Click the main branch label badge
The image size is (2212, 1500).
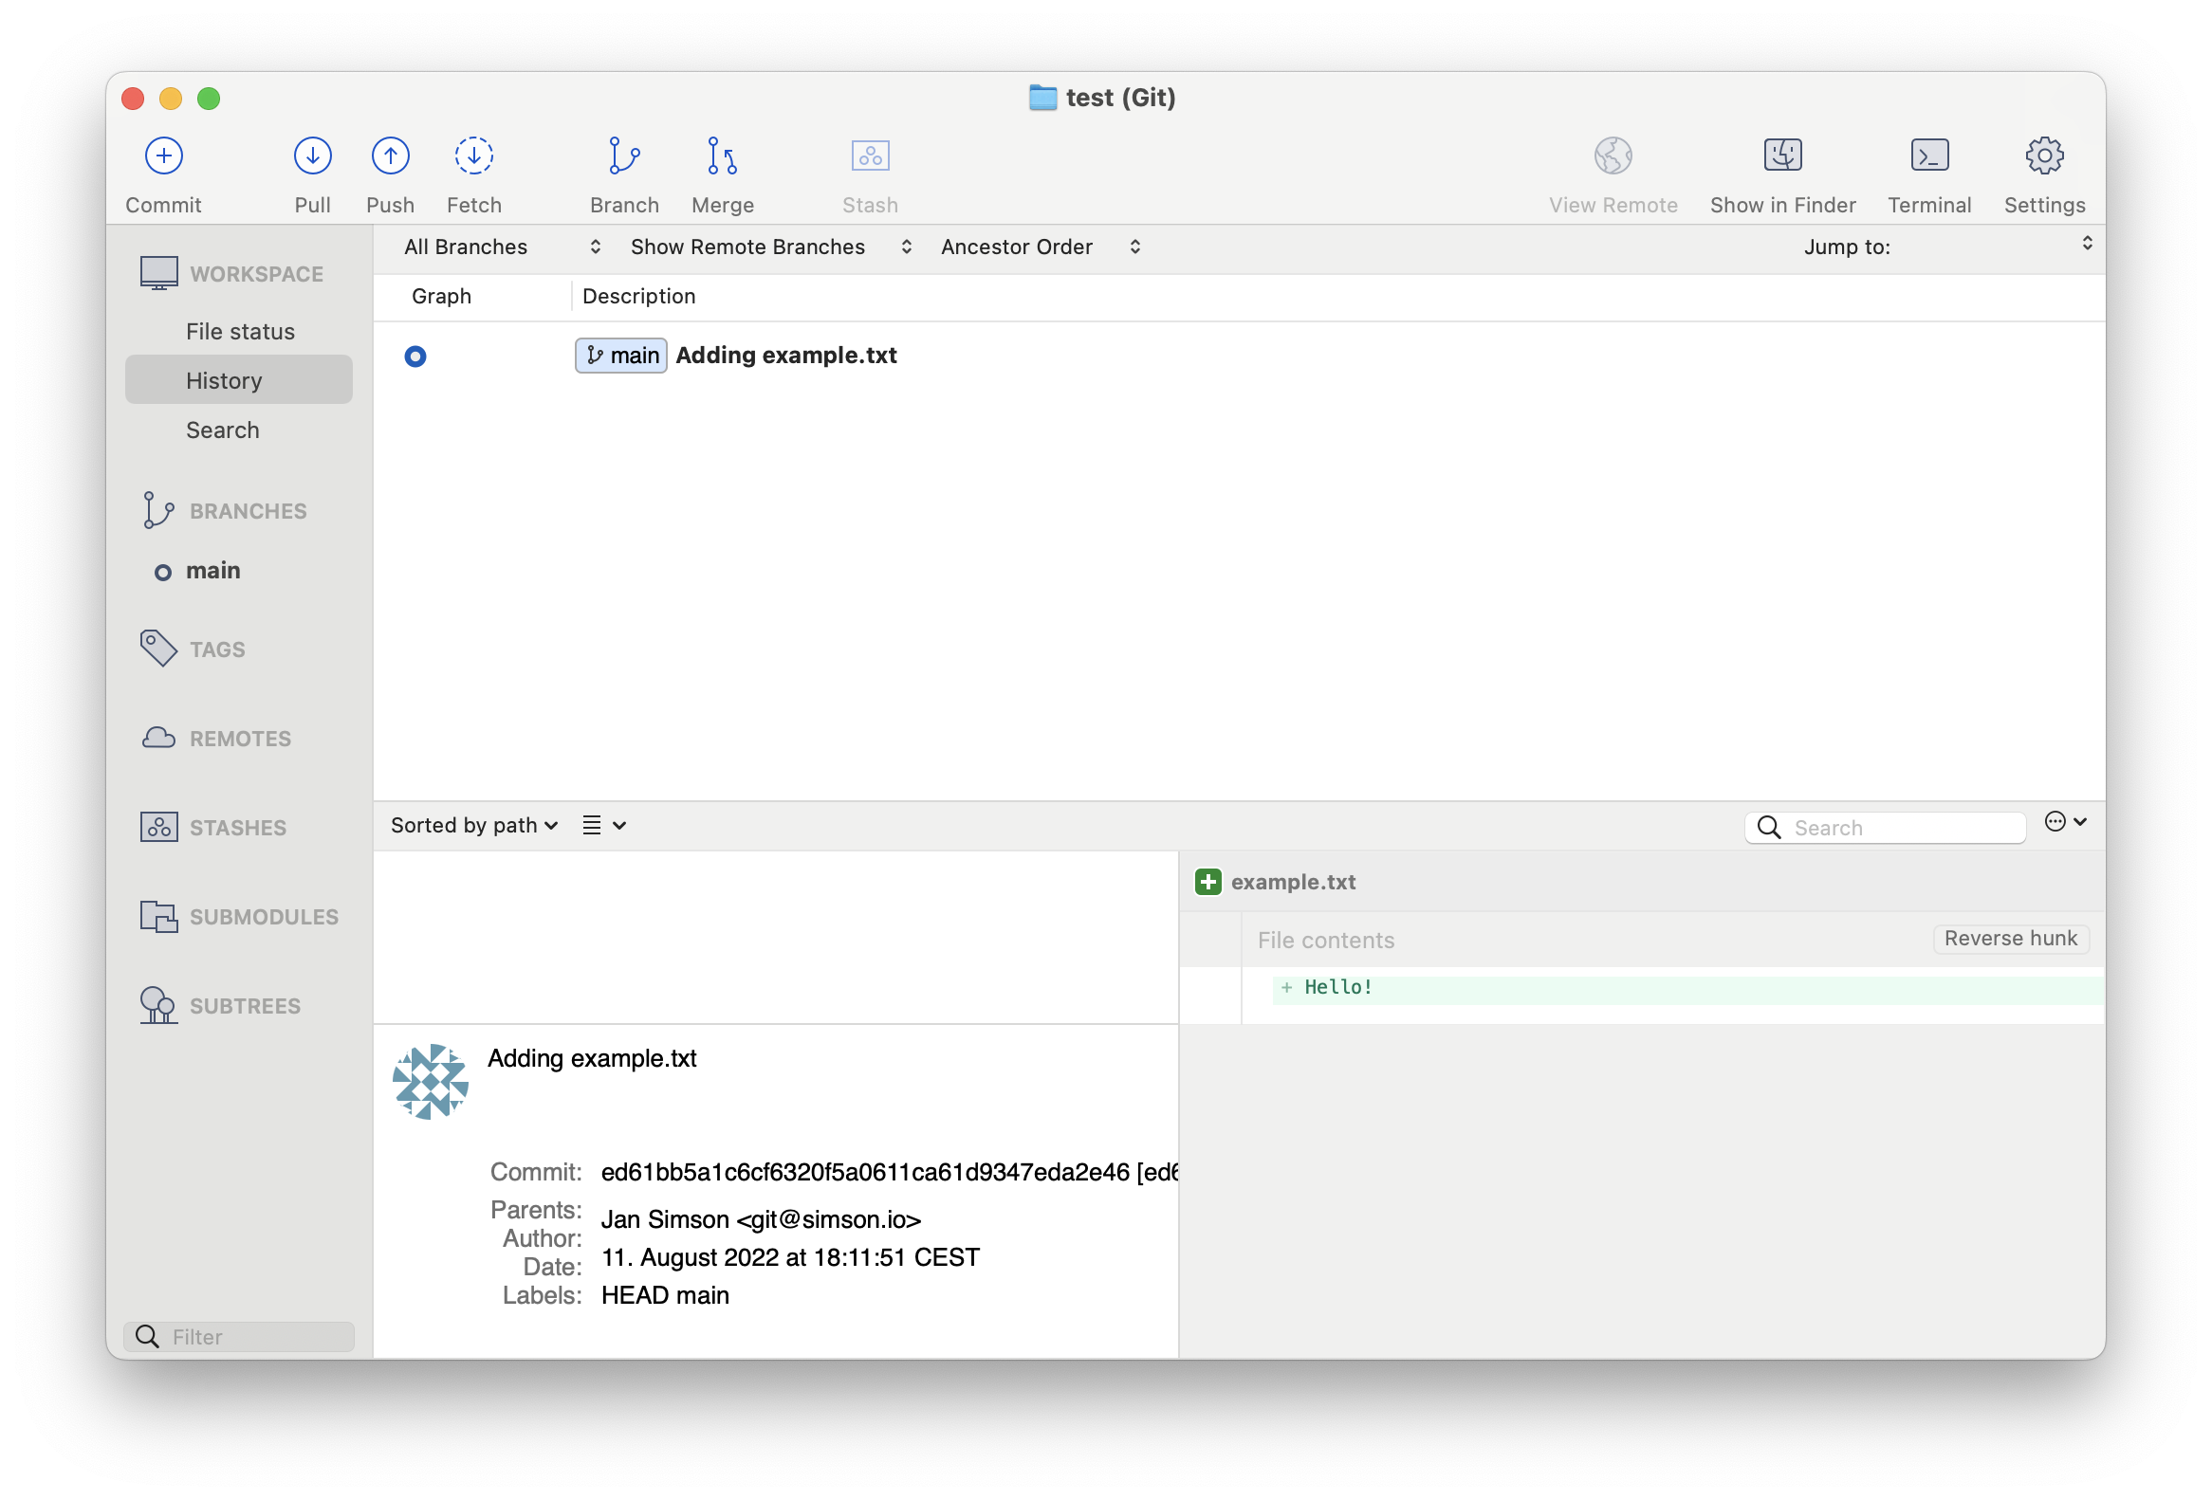click(x=620, y=356)
